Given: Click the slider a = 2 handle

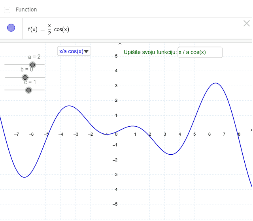Looking at the screenshot, I should [32, 65].
